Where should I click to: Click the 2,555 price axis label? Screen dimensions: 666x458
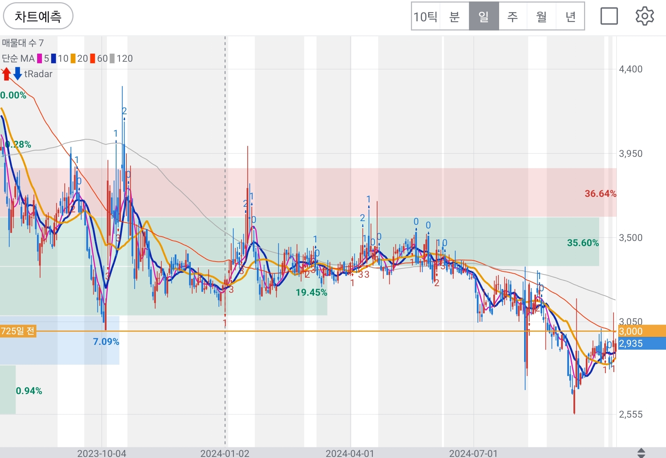click(x=631, y=414)
